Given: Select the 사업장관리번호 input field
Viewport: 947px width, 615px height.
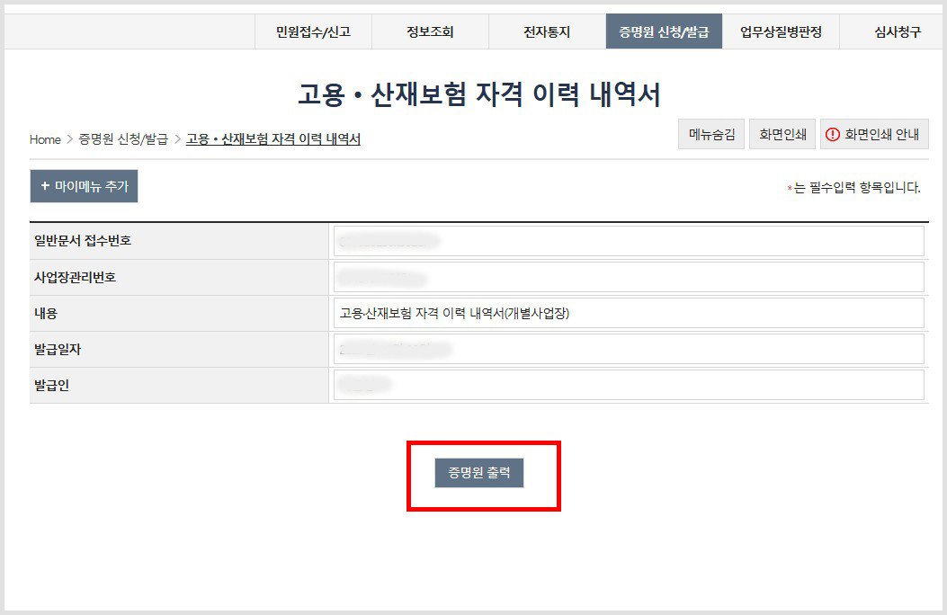Looking at the screenshot, I should 628,276.
